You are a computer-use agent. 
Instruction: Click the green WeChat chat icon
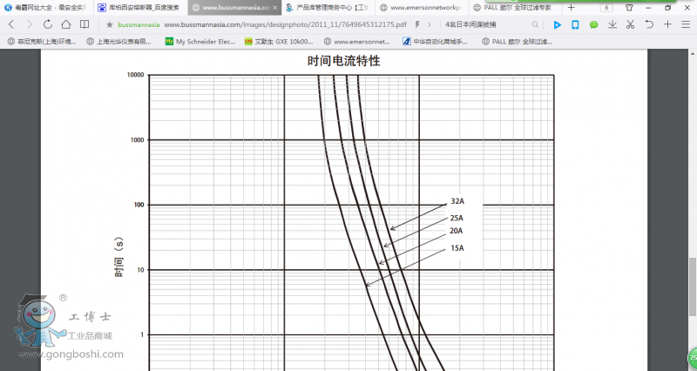[x=594, y=24]
